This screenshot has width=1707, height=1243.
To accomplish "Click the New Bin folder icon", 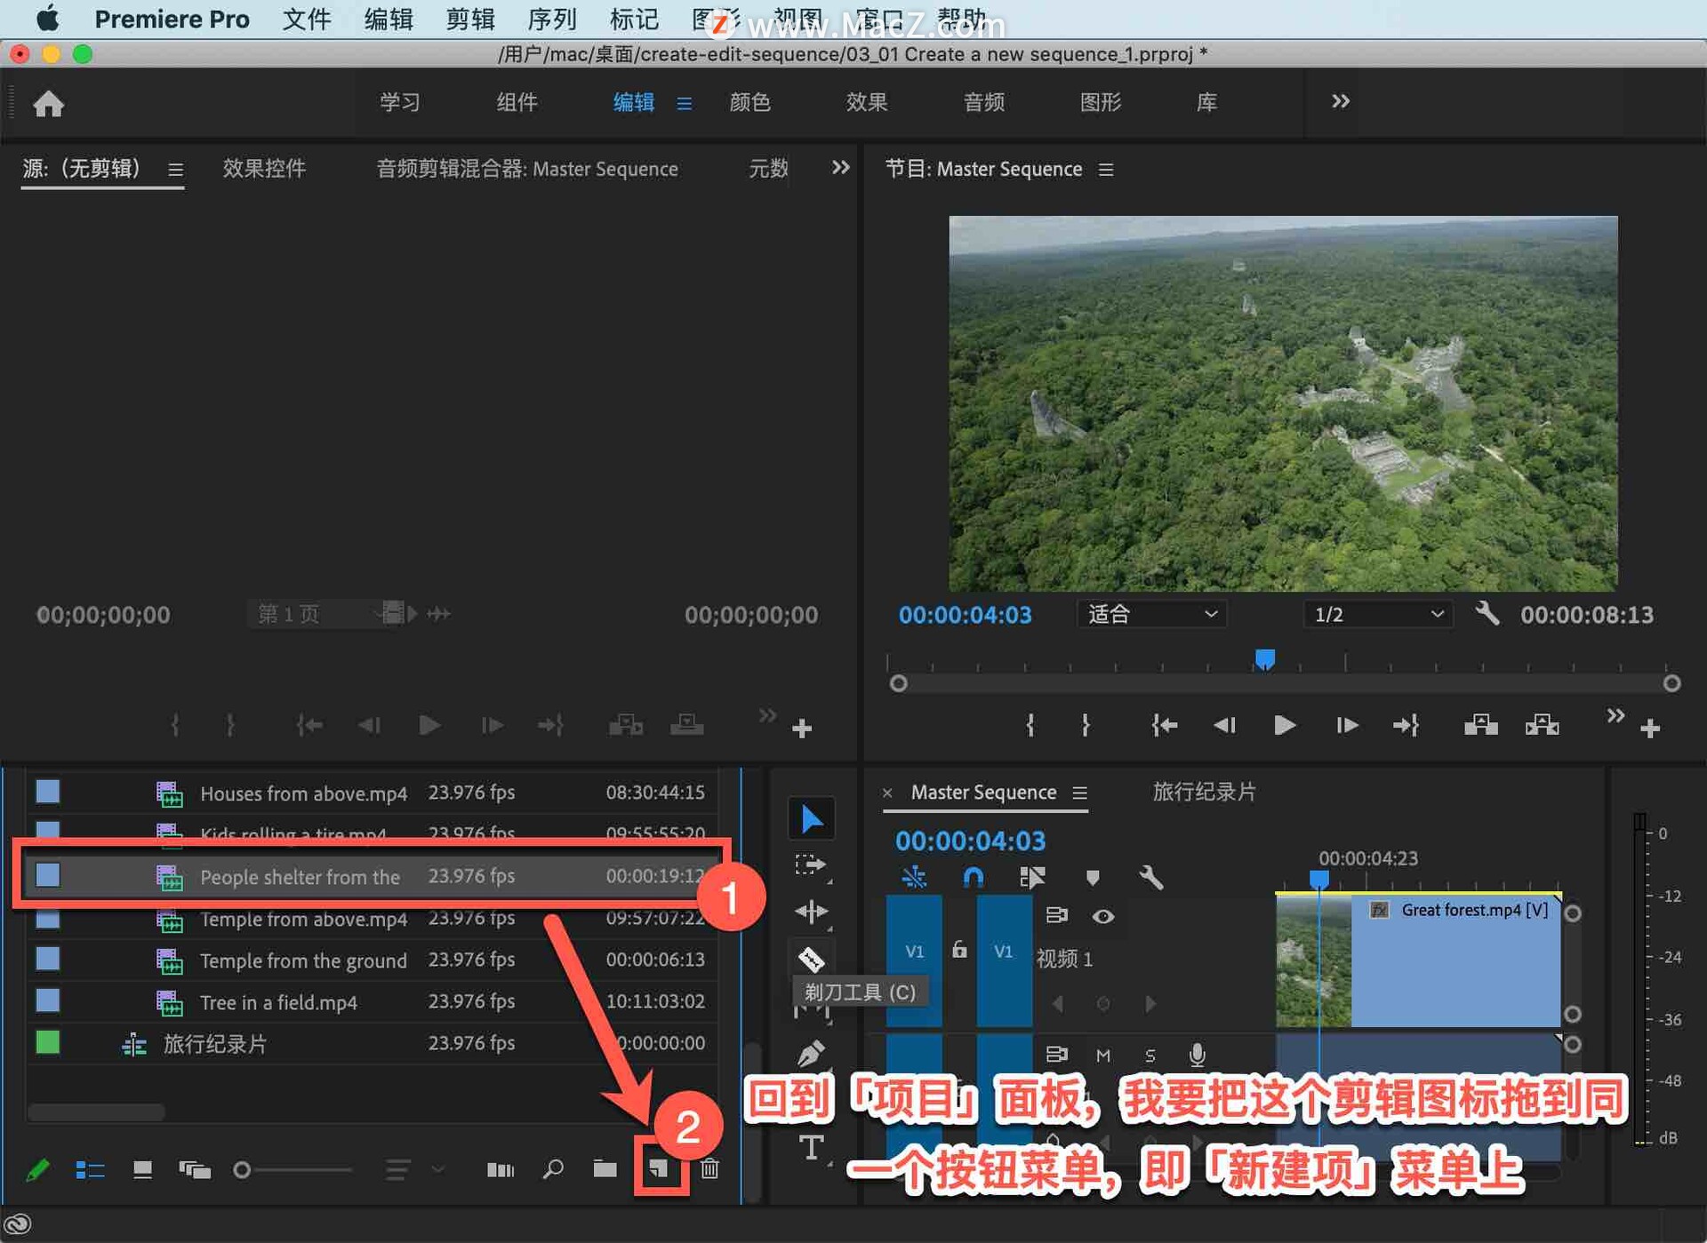I will 605,1169.
